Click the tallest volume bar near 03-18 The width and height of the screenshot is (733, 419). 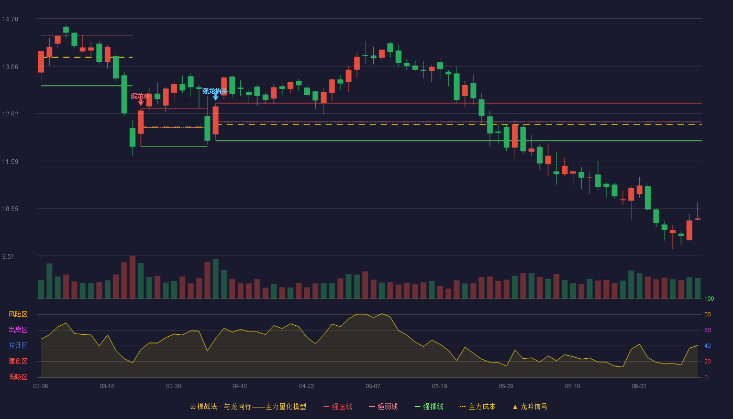(132, 277)
